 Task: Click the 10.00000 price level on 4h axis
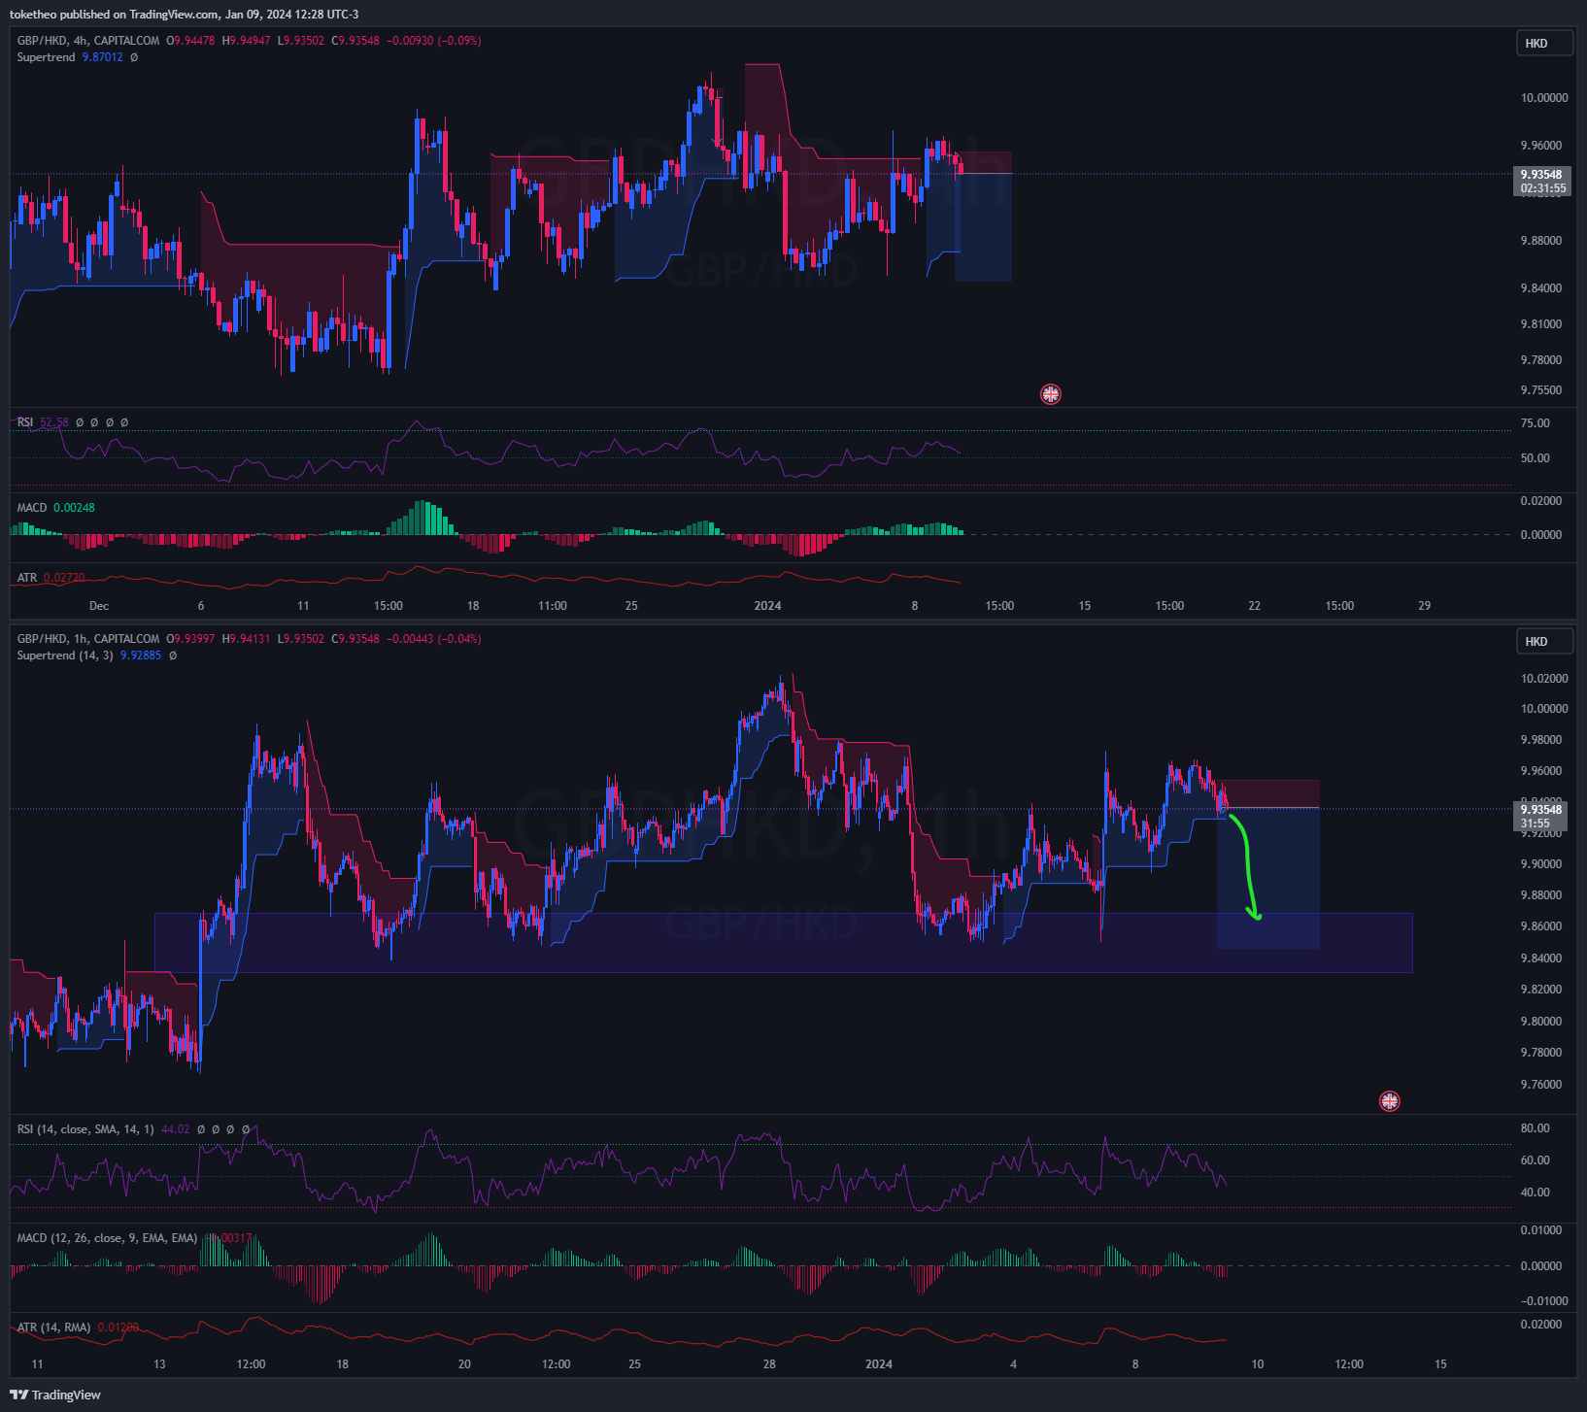click(x=1544, y=98)
